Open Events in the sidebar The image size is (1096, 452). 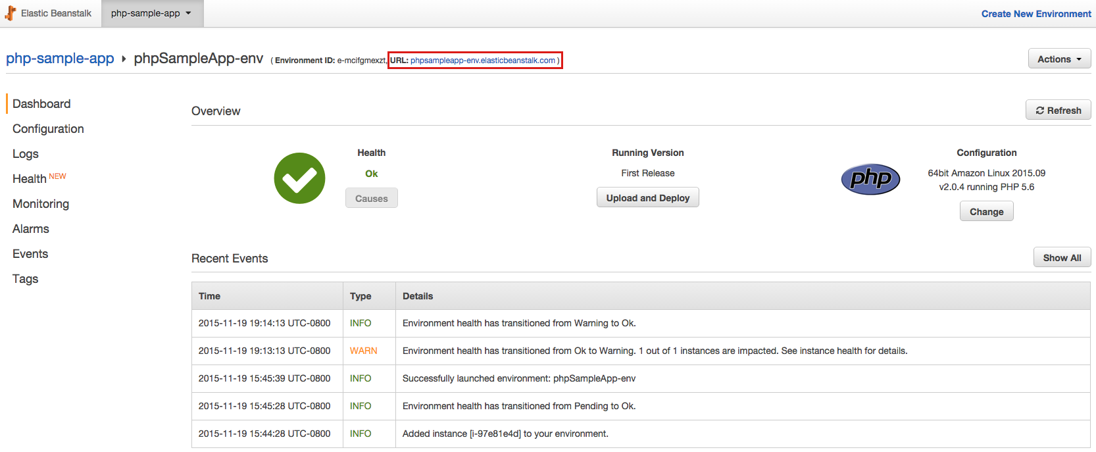click(30, 254)
